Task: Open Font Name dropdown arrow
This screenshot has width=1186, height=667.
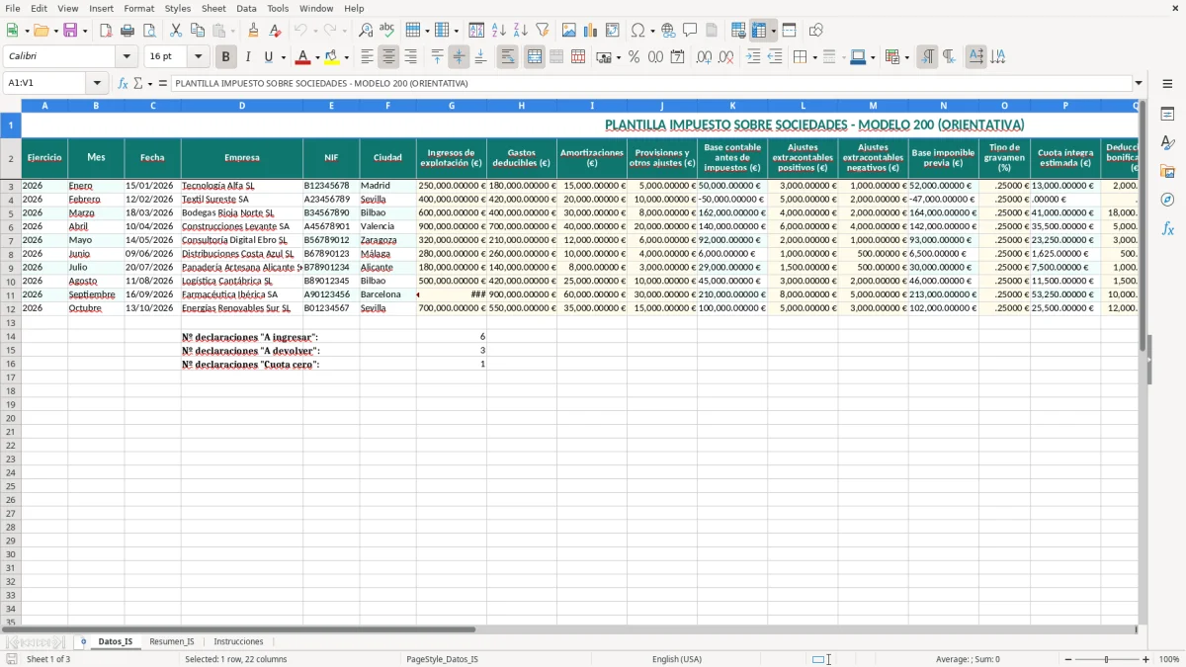Action: pos(127,57)
